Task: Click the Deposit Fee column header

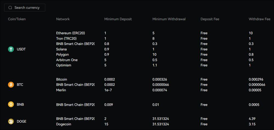Action: pyautogui.click(x=210, y=19)
